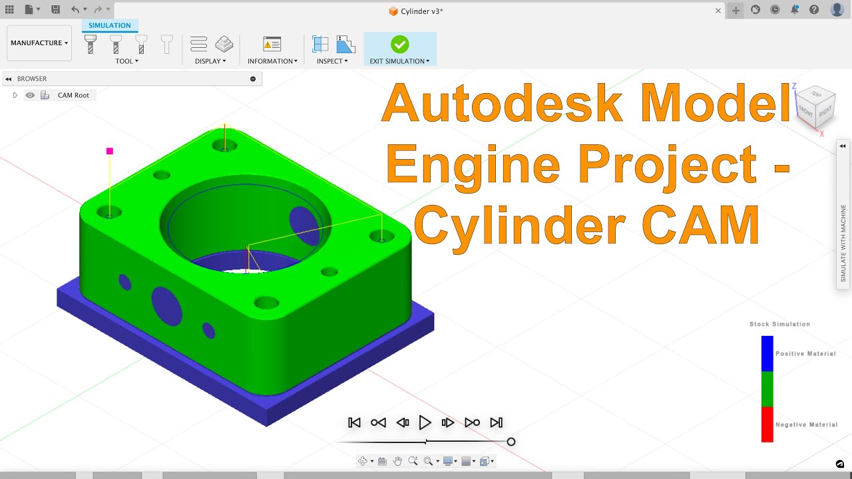
Task: Open the INSPECT dropdown menu
Action: click(332, 61)
